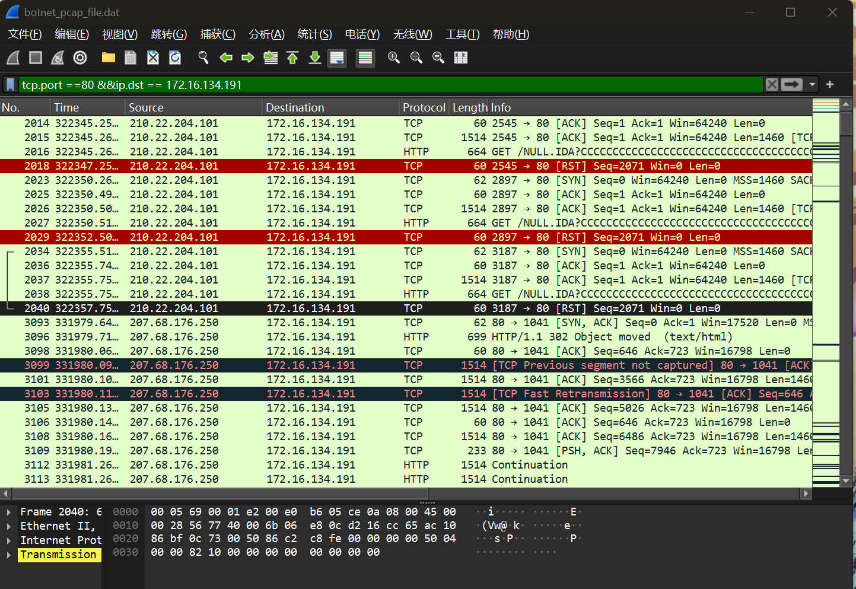
Task: Select packet 2018 RST row
Action: pyautogui.click(x=406, y=166)
